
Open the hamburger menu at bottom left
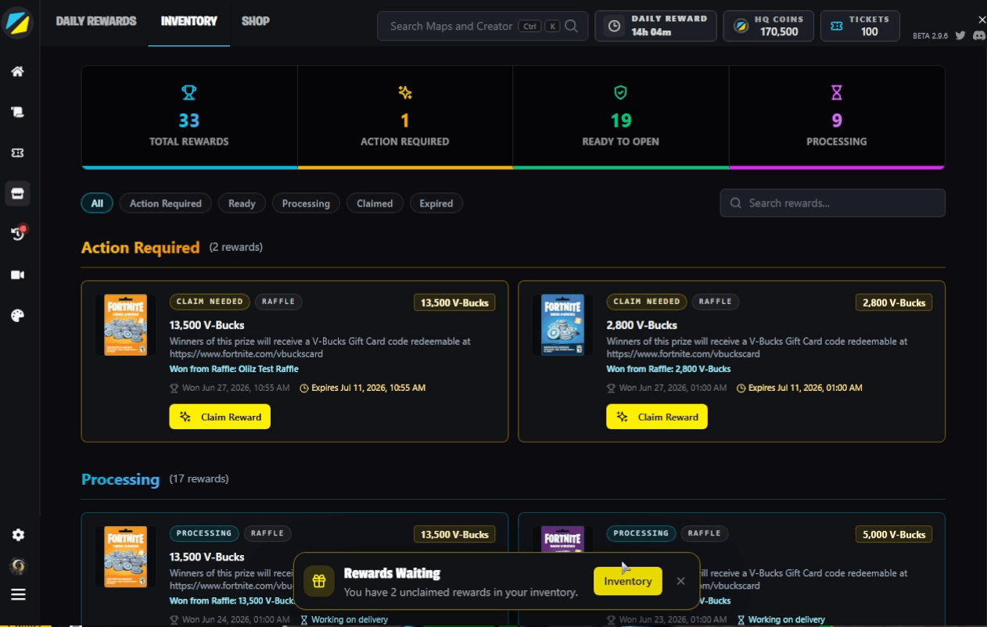click(x=18, y=594)
